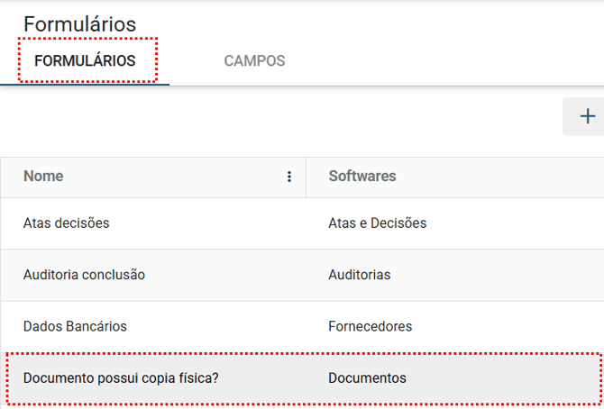Sort by the Nome column header
This screenshot has height=409, width=604.
(x=43, y=177)
